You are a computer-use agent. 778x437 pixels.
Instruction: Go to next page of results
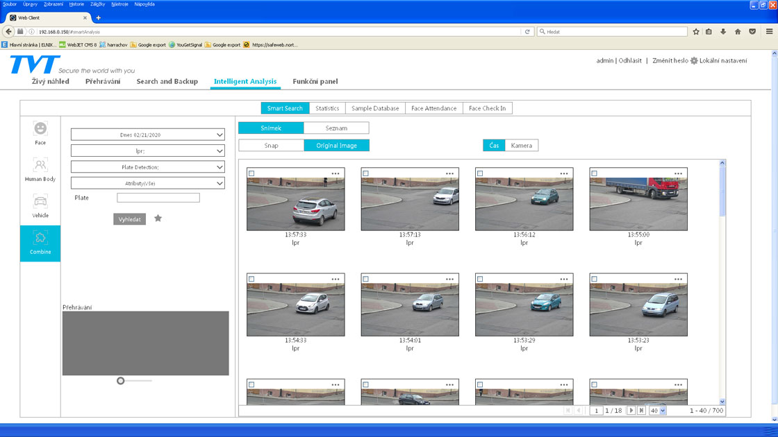tap(631, 411)
